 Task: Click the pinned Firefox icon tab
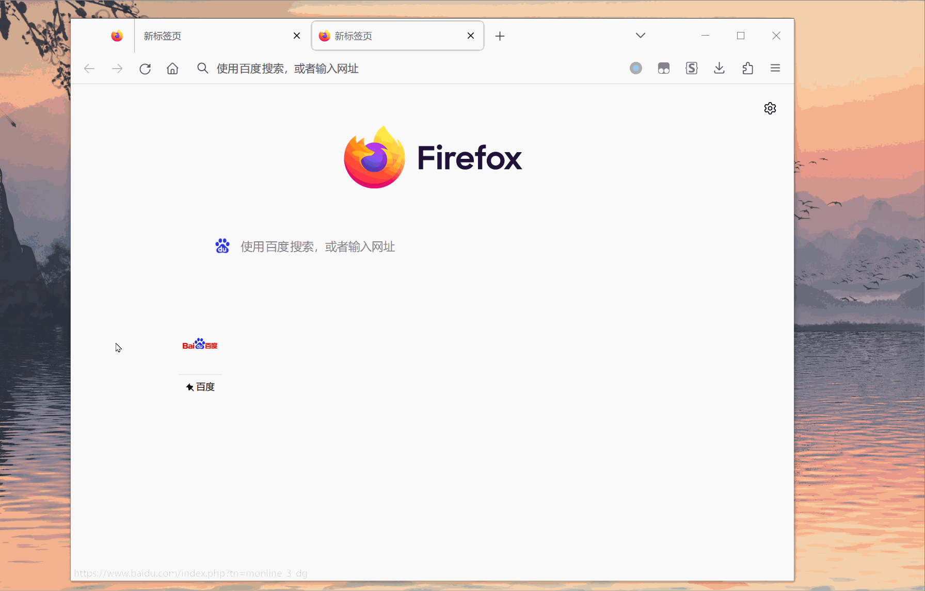pyautogui.click(x=117, y=36)
